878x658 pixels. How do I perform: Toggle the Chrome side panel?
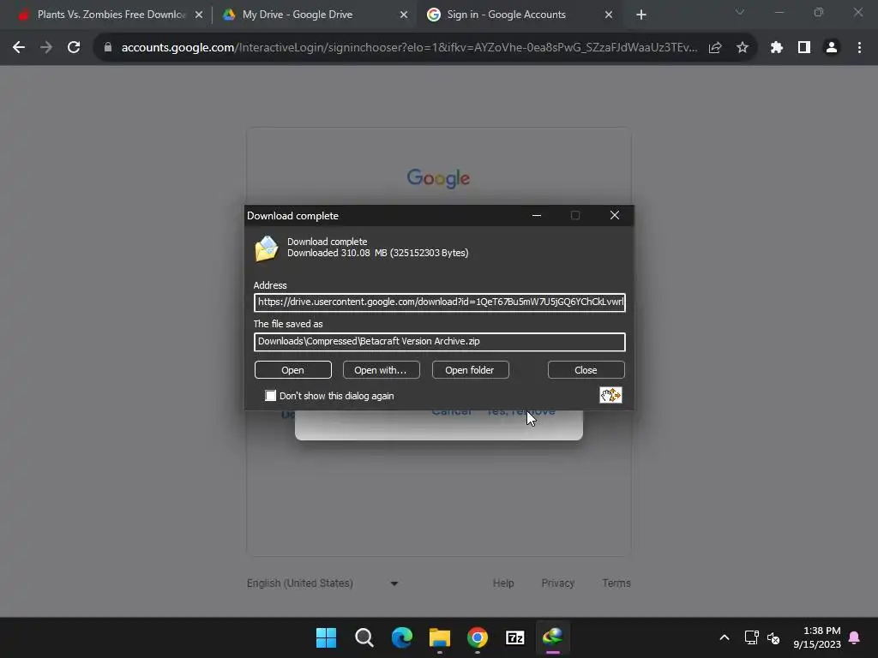pos(804,48)
